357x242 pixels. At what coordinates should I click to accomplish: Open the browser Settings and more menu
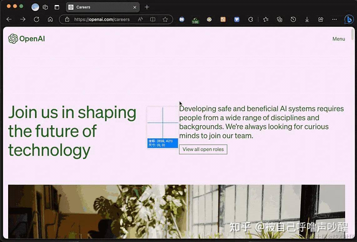click(x=334, y=19)
